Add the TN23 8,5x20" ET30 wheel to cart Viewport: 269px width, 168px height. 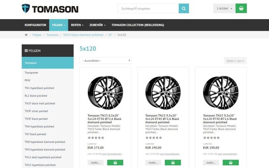coord(115,163)
